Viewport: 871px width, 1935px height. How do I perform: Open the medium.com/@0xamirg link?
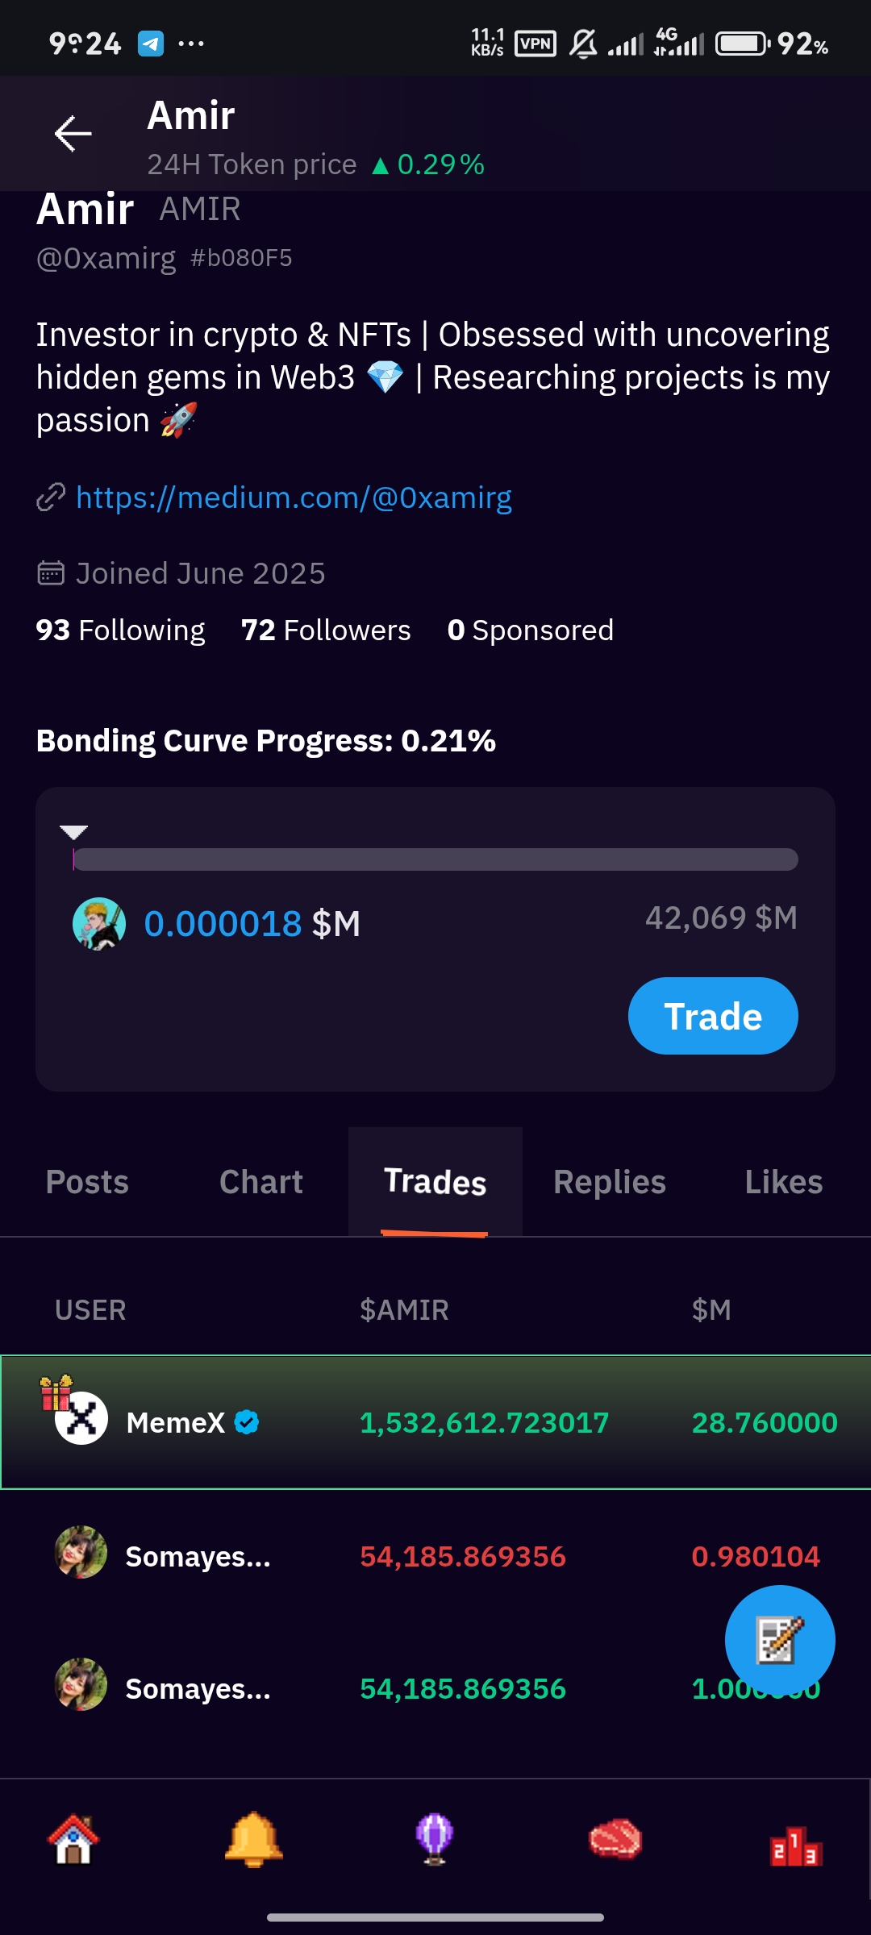click(294, 498)
